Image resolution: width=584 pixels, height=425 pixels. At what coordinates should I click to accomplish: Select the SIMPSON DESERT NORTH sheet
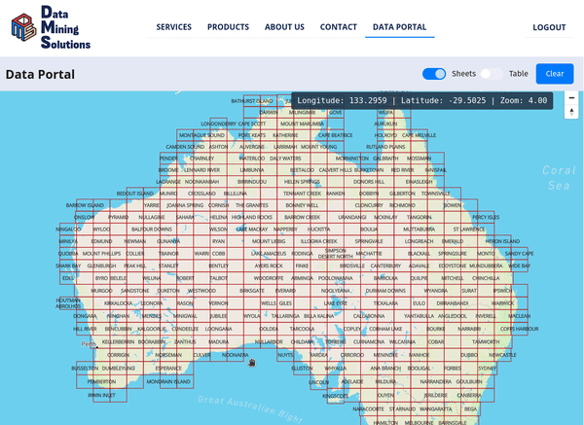[336, 254]
